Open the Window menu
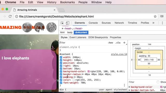Image resolution: width=166 pixels, height=93 pixels. [96, 2]
